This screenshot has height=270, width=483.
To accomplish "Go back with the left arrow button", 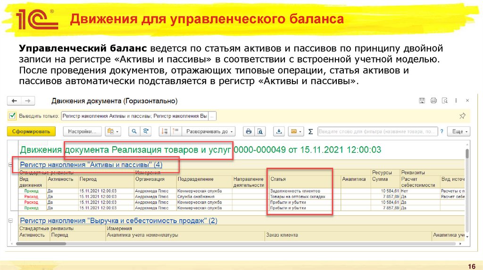I will [14, 101].
